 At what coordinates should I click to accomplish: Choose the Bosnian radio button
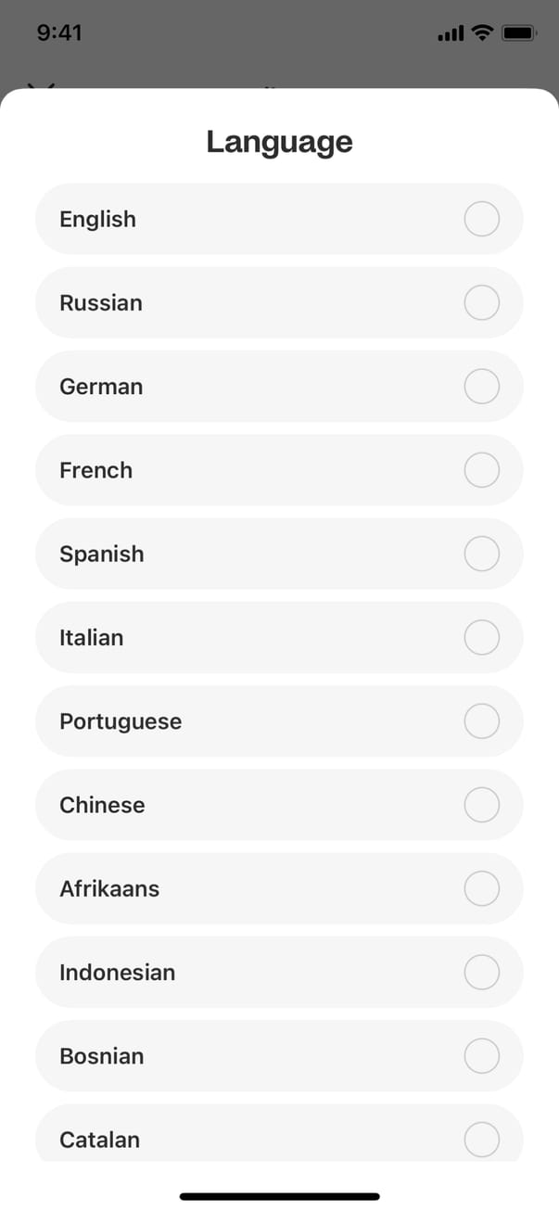point(481,1056)
